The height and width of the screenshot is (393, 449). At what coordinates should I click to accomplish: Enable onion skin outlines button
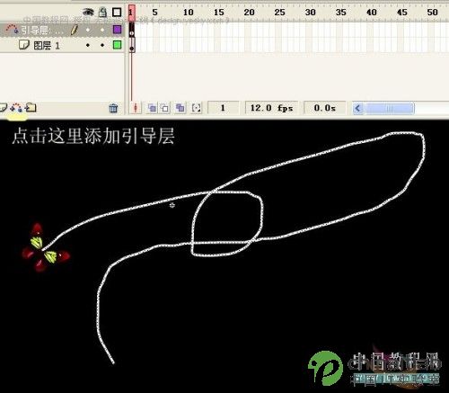coord(164,108)
